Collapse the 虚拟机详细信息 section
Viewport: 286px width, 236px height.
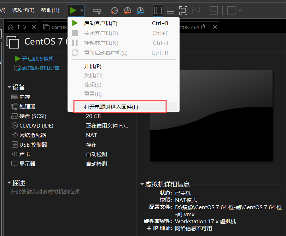tap(142, 184)
